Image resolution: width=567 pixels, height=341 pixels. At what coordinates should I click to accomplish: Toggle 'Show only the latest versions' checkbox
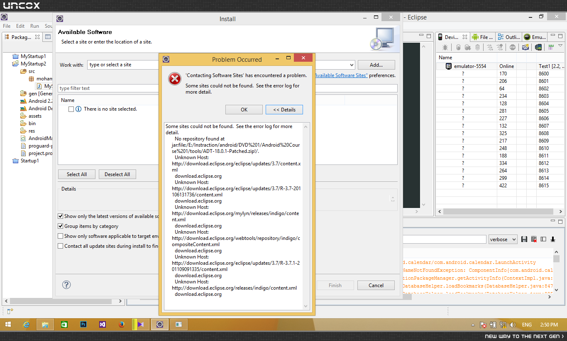[61, 216]
